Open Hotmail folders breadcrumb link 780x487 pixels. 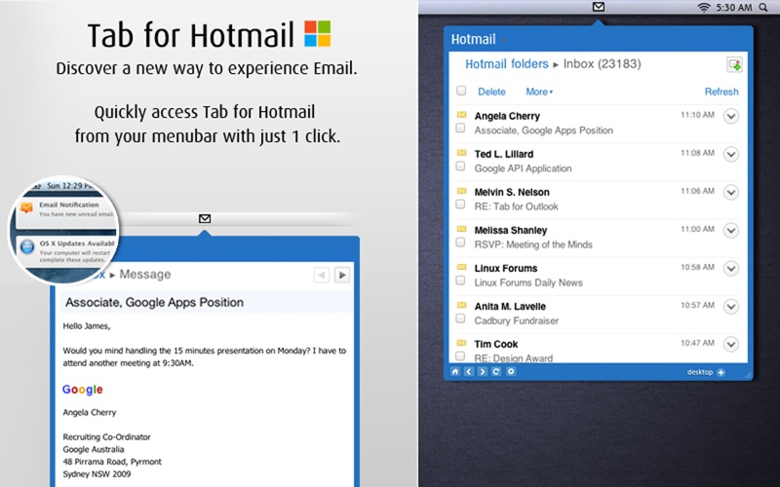506,64
